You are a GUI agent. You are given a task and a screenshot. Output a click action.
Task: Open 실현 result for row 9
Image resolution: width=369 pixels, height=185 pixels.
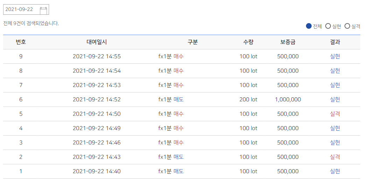tap(335, 56)
